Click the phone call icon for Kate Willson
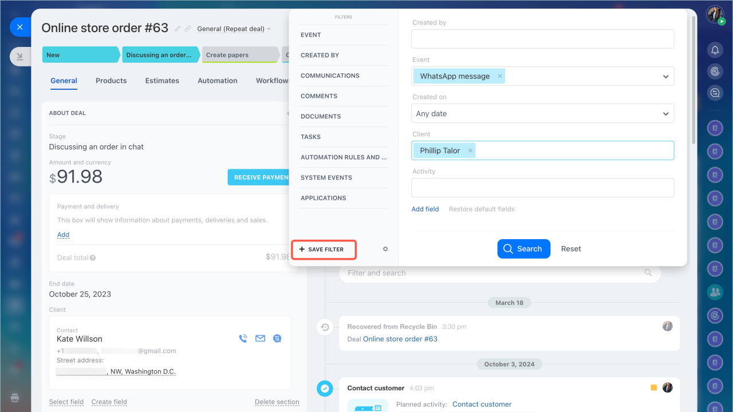 [x=243, y=338]
